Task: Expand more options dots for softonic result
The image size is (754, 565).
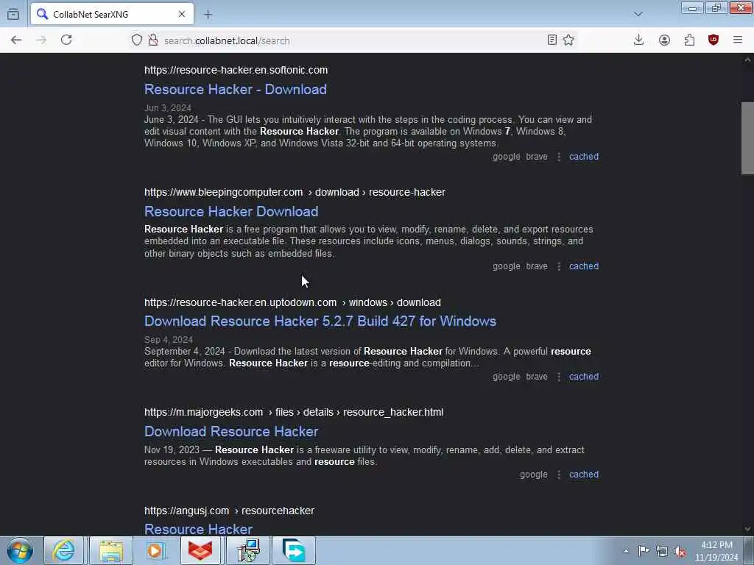Action: coord(559,157)
